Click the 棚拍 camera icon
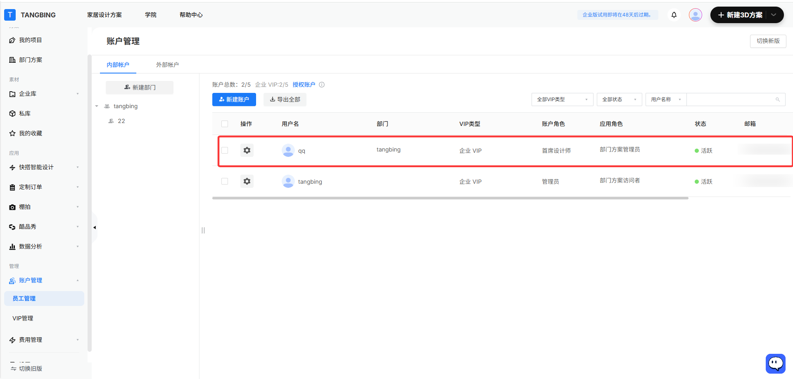This screenshot has height=379, width=793. point(12,207)
